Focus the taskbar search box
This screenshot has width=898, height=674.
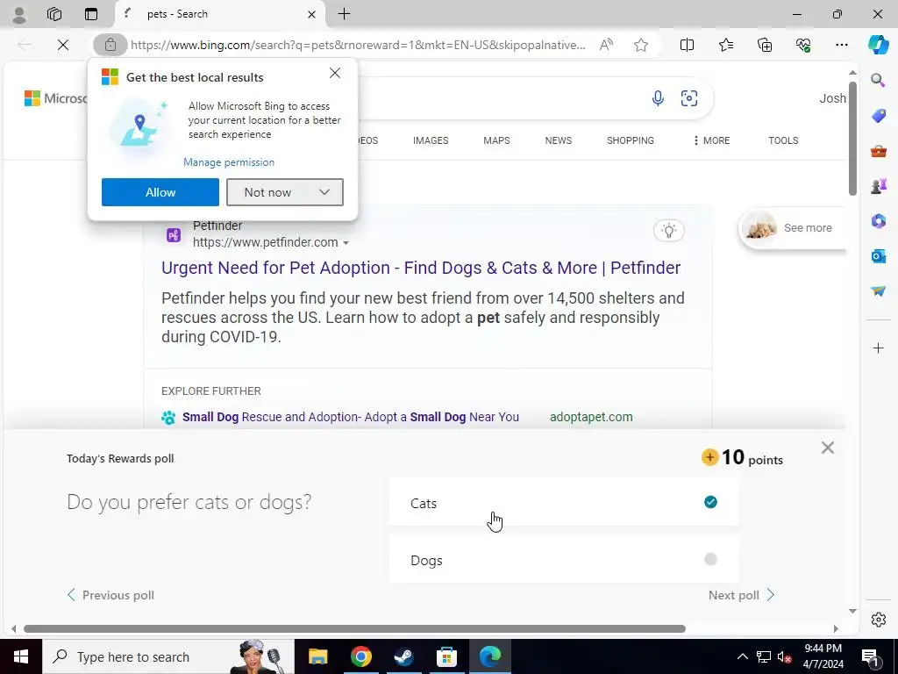tap(168, 656)
